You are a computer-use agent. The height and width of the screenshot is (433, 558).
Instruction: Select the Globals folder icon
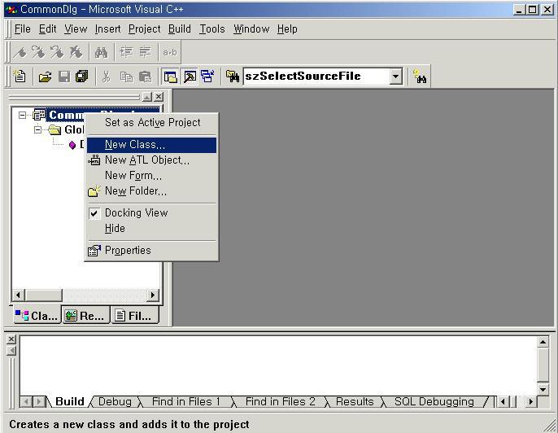pos(54,129)
